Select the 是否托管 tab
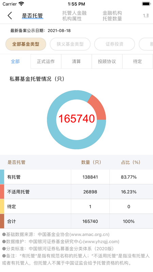Viewport: 153px width, 272px height. pos(32,16)
